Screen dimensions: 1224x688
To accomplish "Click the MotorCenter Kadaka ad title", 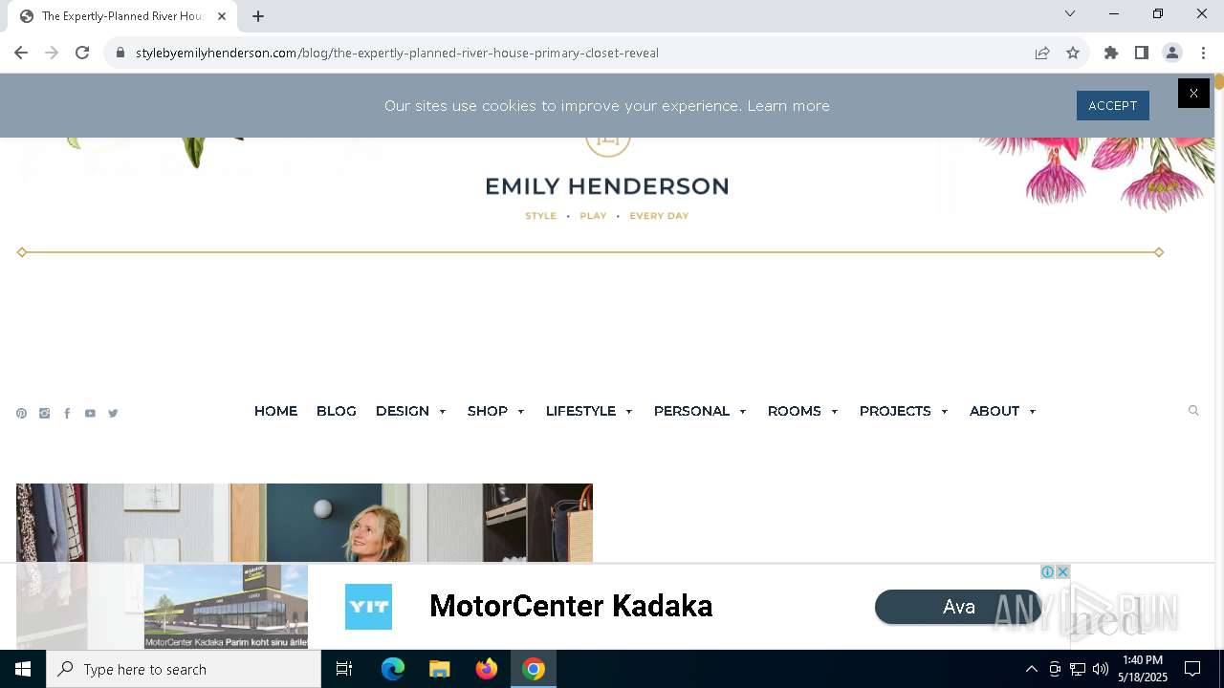I will [571, 606].
